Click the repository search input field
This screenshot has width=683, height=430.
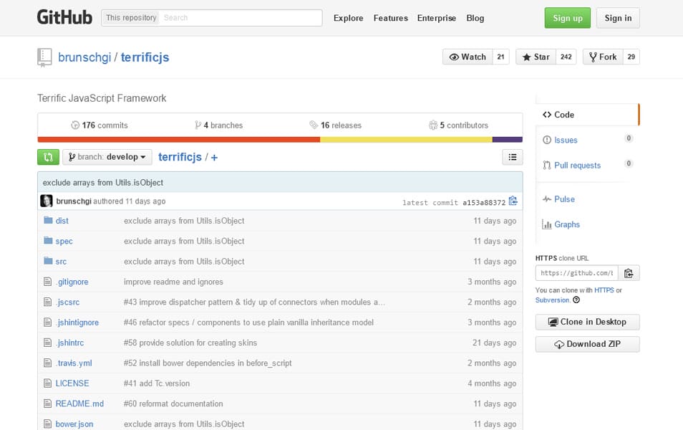pos(241,18)
